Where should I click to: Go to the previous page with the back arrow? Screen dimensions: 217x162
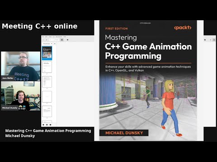point(43,40)
